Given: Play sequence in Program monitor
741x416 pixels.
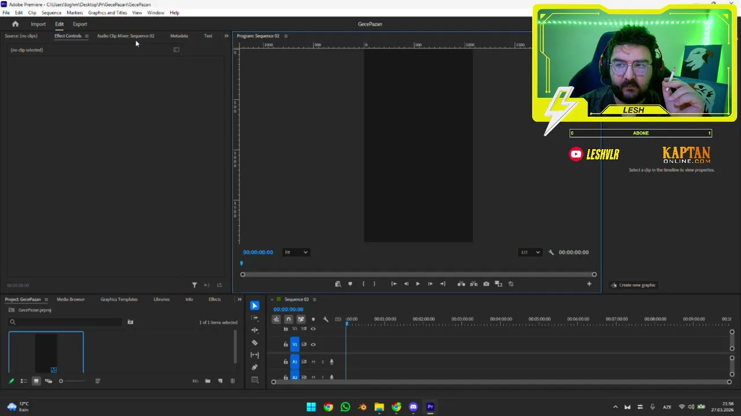Looking at the screenshot, I should click(418, 284).
